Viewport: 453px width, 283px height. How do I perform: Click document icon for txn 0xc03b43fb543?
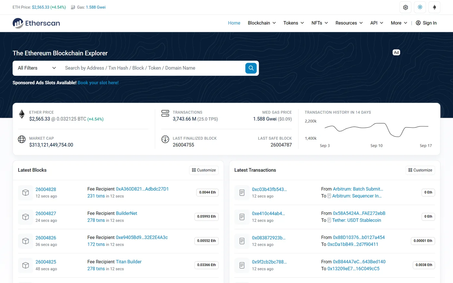(242, 192)
